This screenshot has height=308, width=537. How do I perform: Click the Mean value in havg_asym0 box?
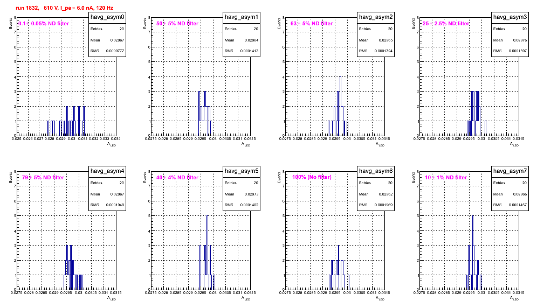coord(117,40)
